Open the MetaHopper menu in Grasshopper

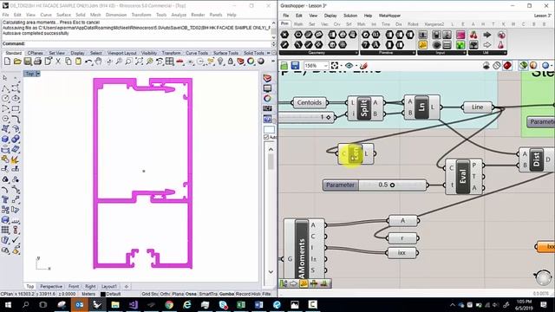tap(389, 16)
